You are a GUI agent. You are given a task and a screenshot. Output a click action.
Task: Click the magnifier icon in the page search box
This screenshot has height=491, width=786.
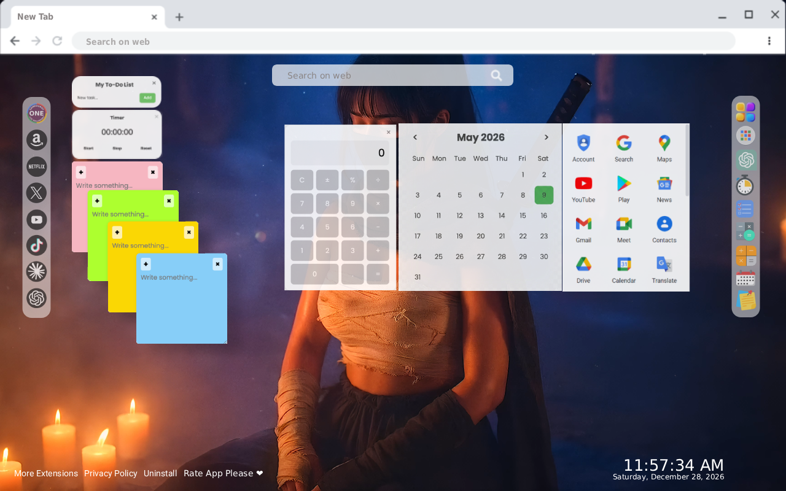497,75
